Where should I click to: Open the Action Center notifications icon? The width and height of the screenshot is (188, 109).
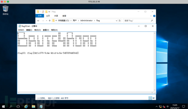pos(183,106)
